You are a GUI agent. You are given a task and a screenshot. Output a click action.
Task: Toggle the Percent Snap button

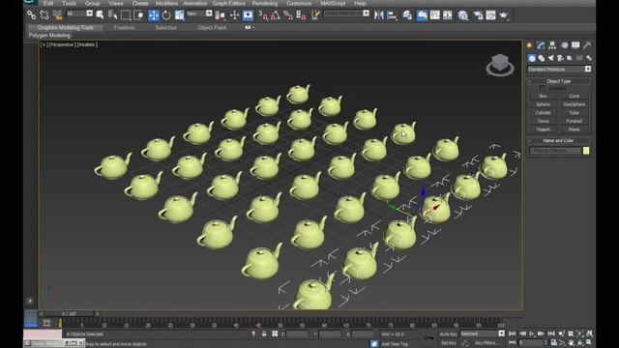pyautogui.click(x=288, y=15)
